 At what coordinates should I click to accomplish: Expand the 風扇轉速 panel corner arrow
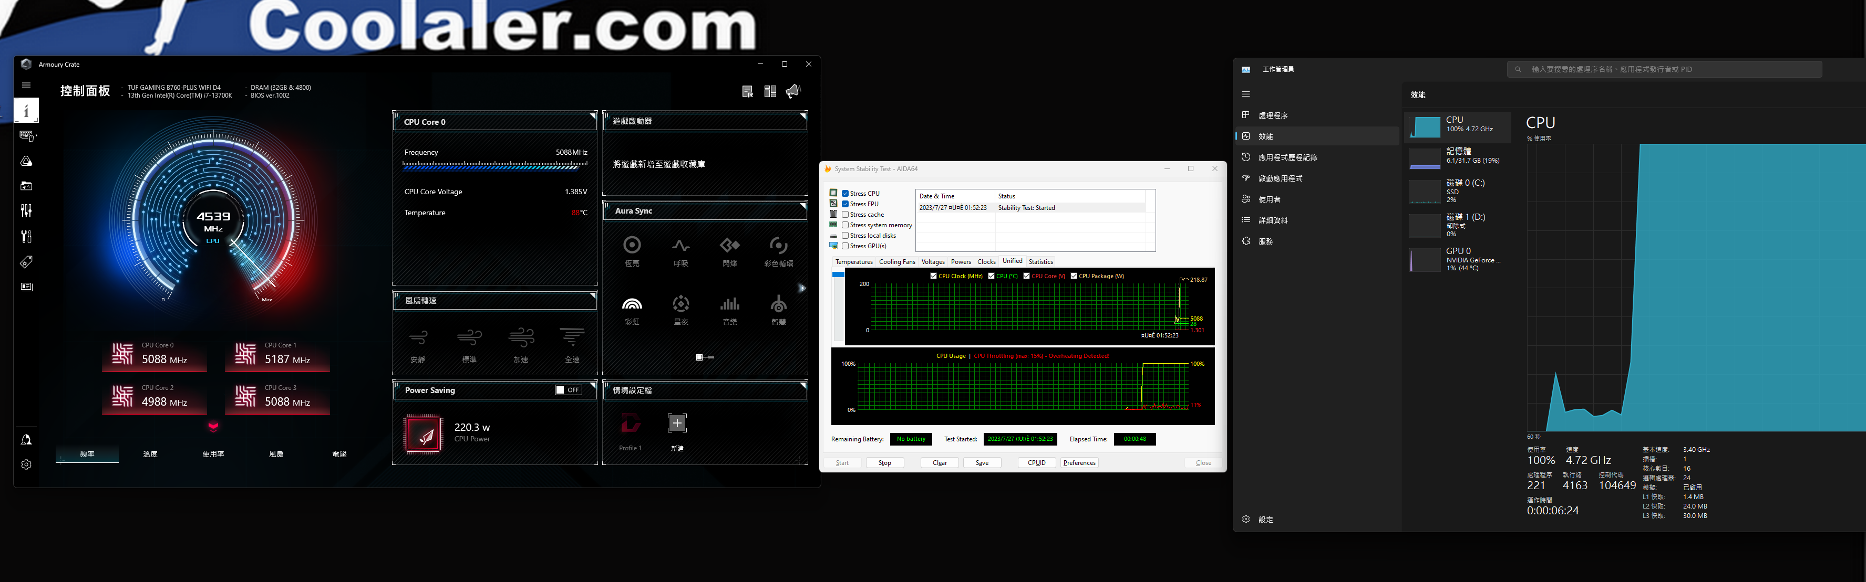[593, 295]
